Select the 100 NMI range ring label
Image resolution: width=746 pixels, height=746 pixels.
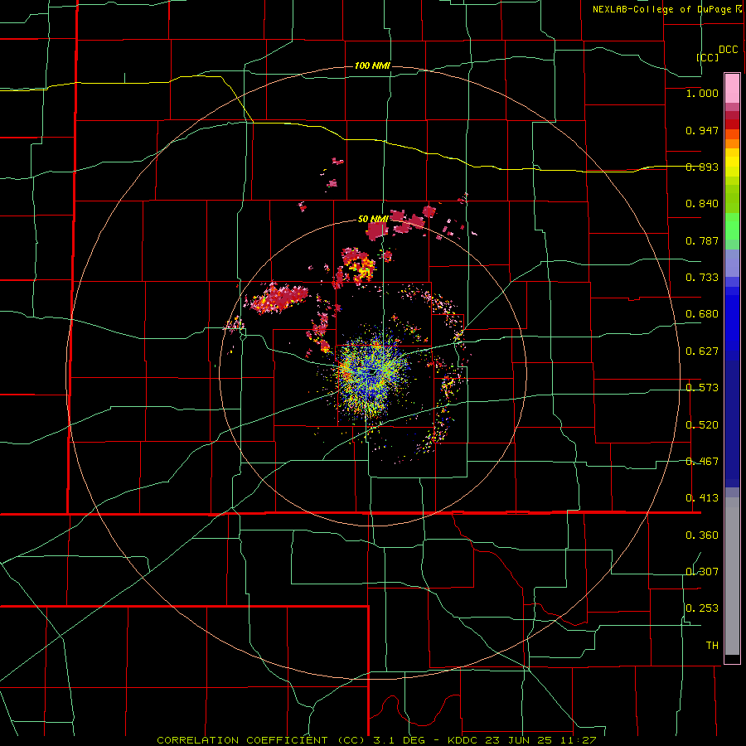coord(372,65)
